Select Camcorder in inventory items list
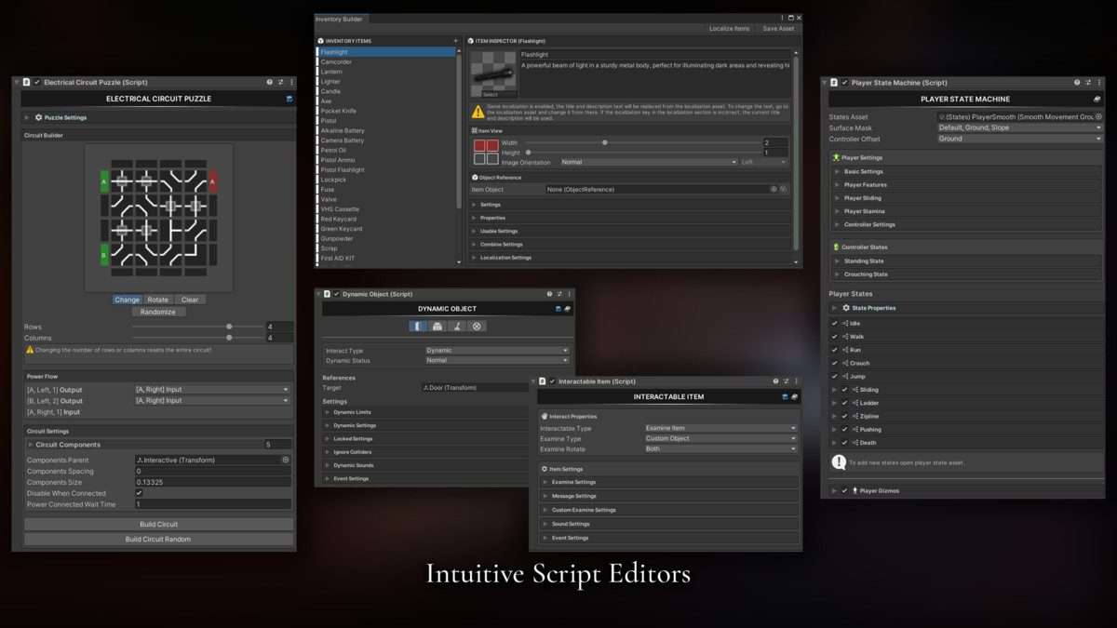The width and height of the screenshot is (1117, 628). pos(386,62)
